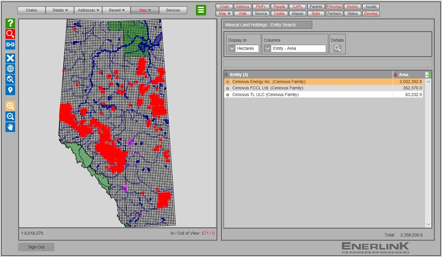
Task: Sort by the Entity column arrows
Action: pyautogui.click(x=226, y=75)
